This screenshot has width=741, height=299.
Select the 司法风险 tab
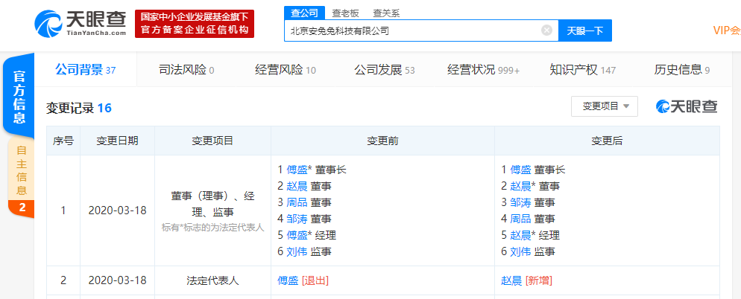[x=186, y=70]
